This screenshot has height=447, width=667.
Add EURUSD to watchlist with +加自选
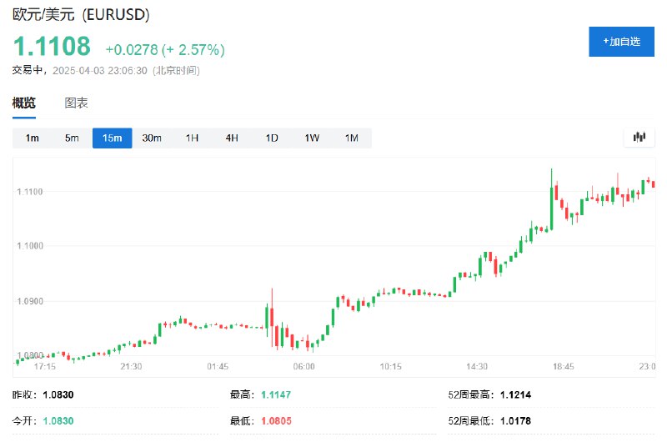point(621,42)
